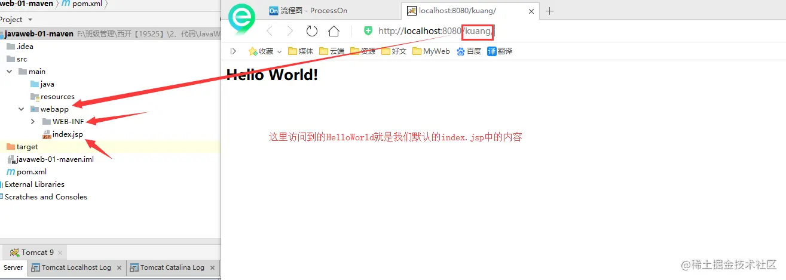
Task: Select the javaweb-01-maven project root
Action: click(x=39, y=34)
